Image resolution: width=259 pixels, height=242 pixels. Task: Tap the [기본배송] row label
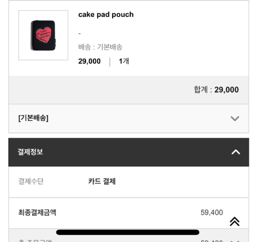(33, 118)
